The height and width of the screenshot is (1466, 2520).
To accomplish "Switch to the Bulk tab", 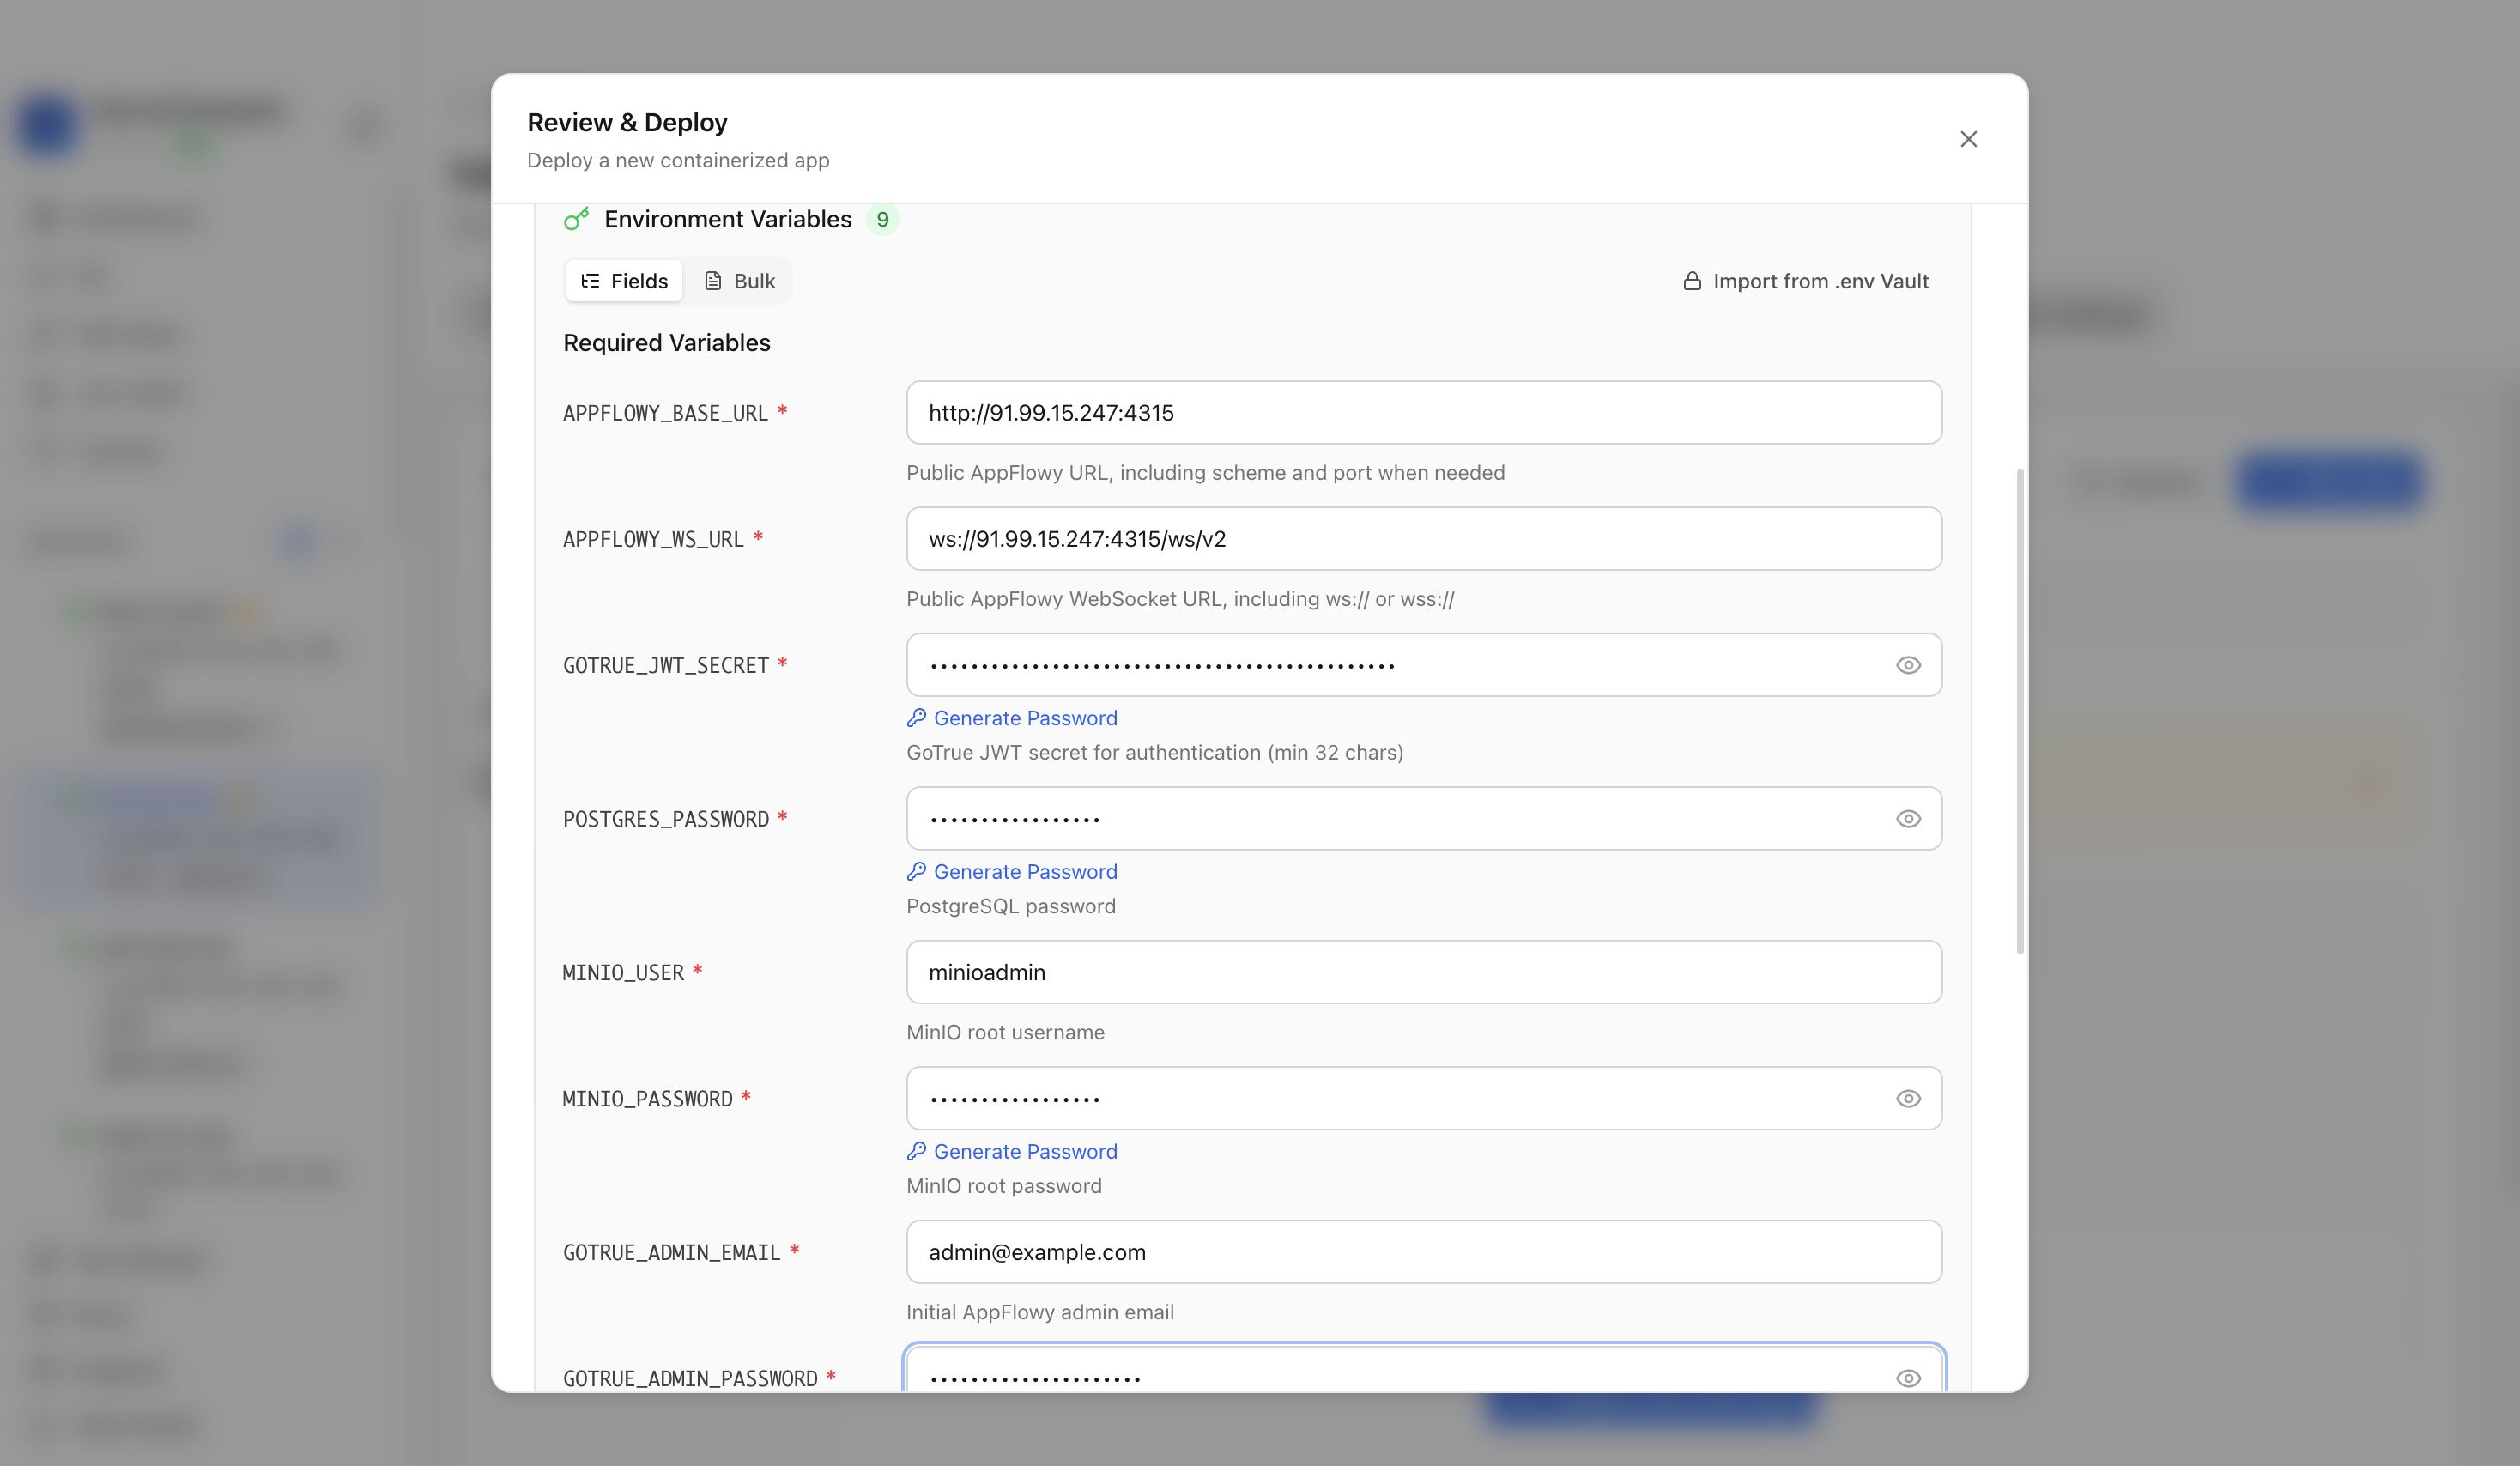I will pyautogui.click(x=740, y=281).
